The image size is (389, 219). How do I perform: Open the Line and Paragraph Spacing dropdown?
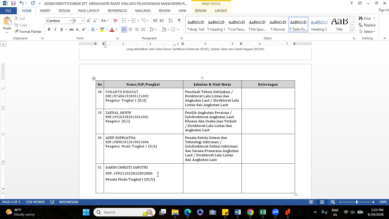pos(153,29)
